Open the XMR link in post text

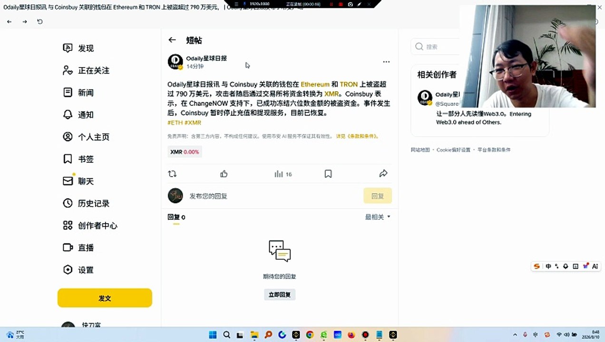click(332, 94)
